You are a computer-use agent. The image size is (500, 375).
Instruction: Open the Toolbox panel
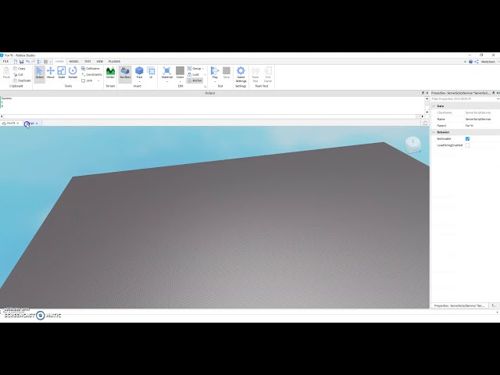click(x=125, y=73)
